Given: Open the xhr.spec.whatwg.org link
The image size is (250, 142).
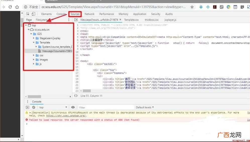Looking at the screenshot, I should tap(66, 116).
